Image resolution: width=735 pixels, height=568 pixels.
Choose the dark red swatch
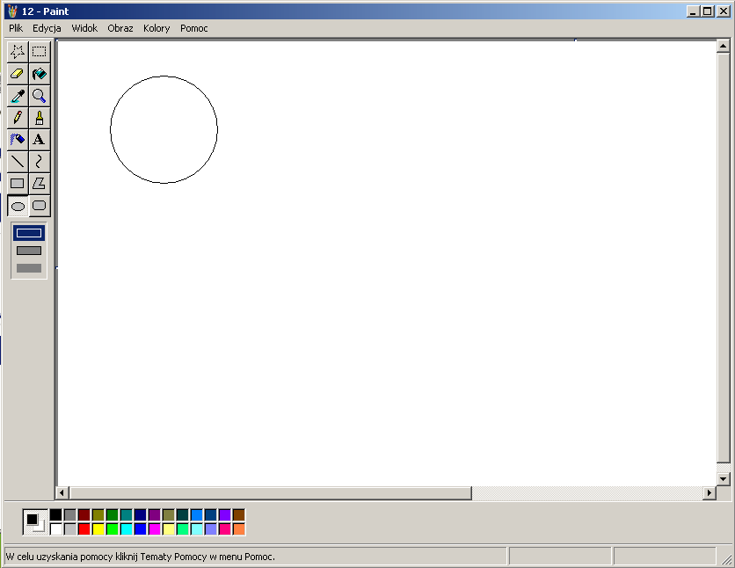84,515
